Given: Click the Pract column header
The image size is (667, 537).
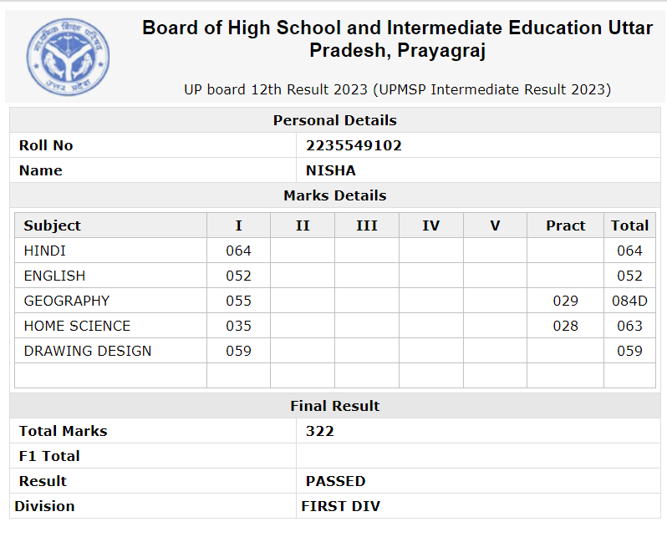Looking at the screenshot, I should click(x=565, y=225).
